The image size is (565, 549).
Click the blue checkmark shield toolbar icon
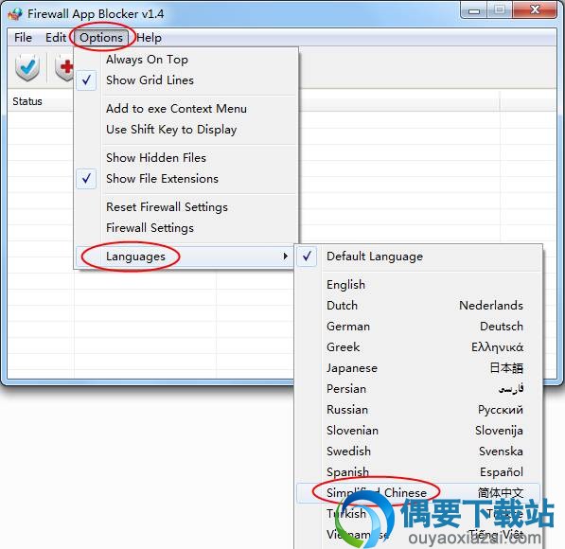[x=27, y=67]
